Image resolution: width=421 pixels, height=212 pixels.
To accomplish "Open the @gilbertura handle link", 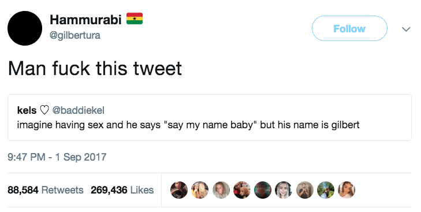I will (x=75, y=35).
